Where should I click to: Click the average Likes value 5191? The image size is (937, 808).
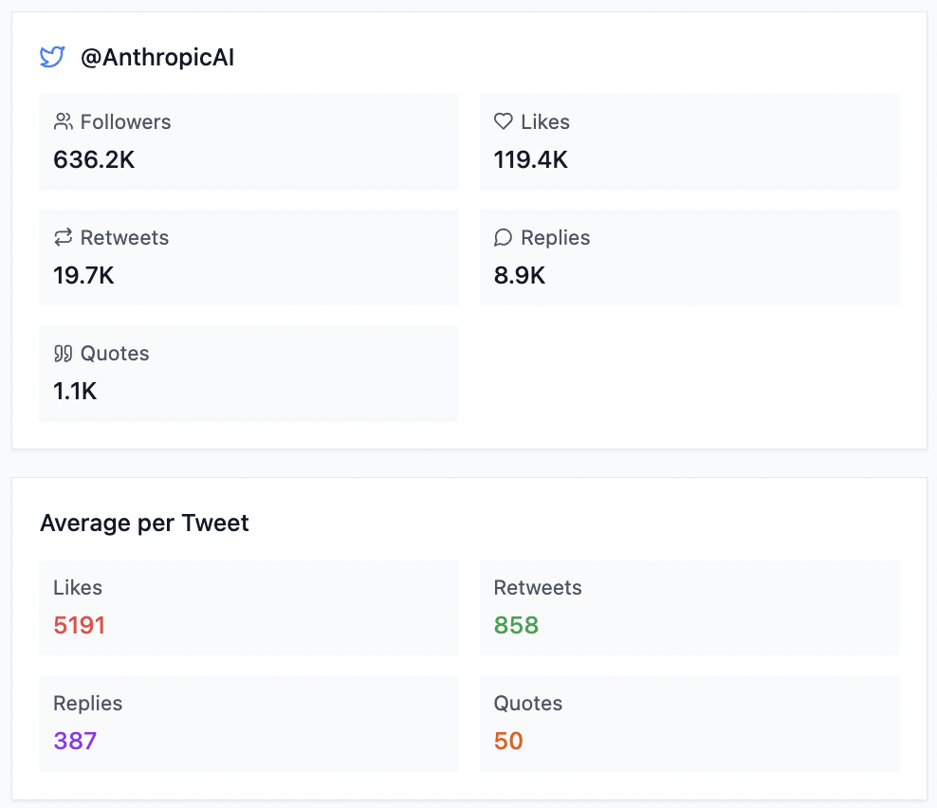pos(79,625)
